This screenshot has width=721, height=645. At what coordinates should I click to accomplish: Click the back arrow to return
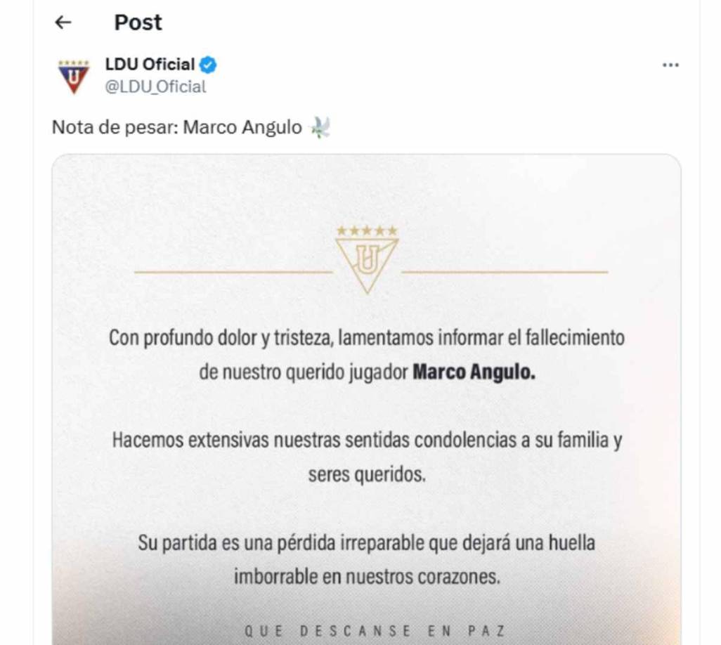(63, 22)
